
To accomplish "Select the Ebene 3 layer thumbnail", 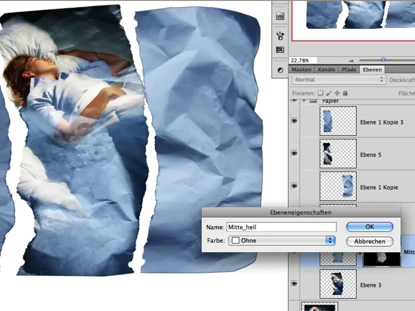I will [338, 284].
